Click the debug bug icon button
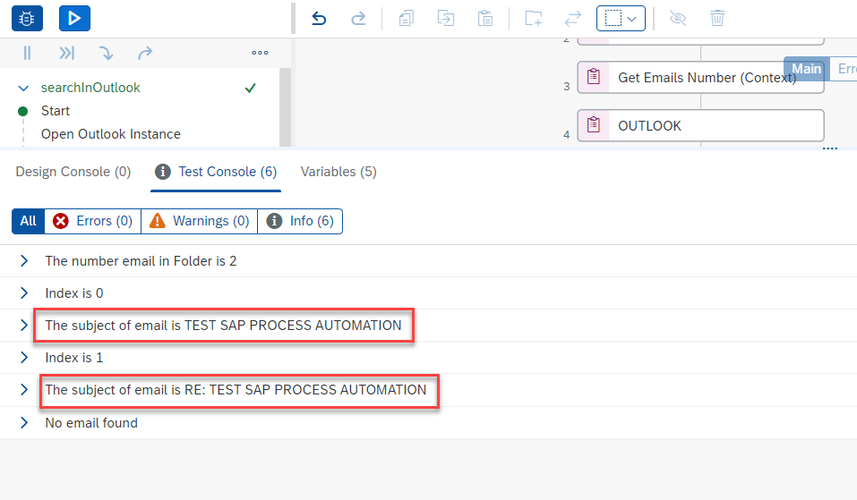This screenshot has height=500, width=857. (28, 18)
